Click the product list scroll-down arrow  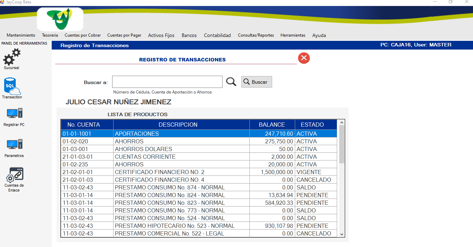click(x=342, y=234)
